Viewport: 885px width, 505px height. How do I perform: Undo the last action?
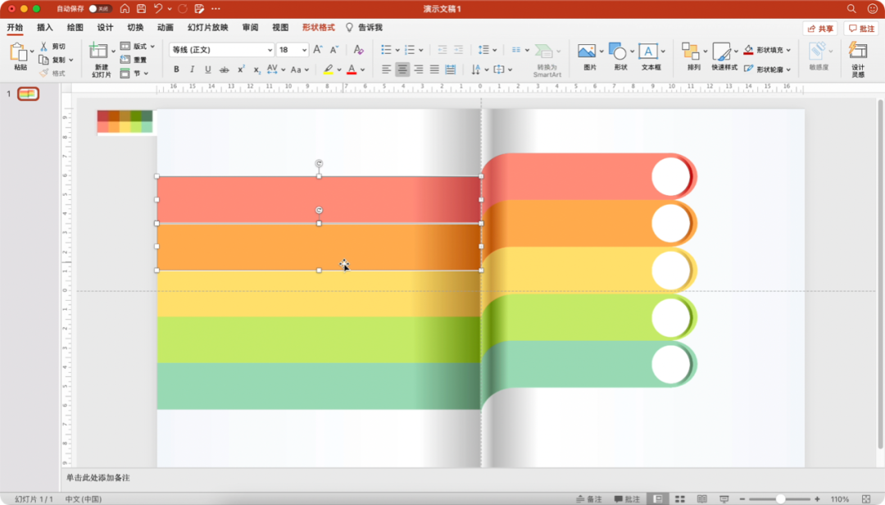click(158, 8)
